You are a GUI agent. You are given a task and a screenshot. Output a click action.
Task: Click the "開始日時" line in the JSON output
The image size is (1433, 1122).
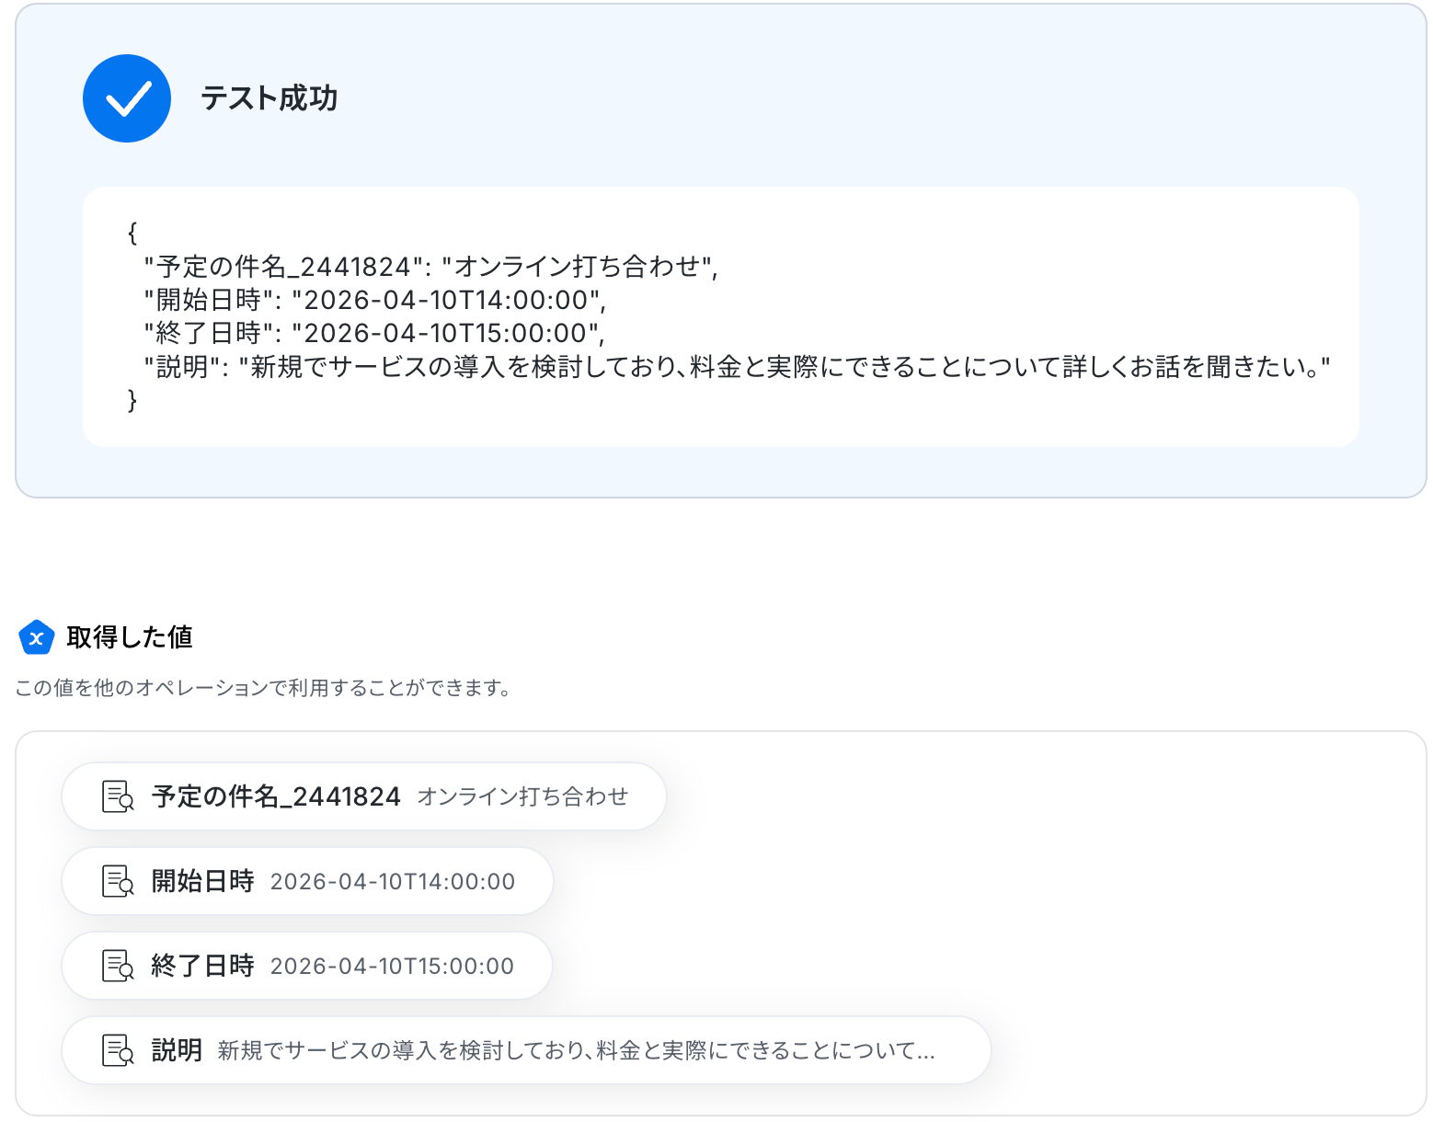[x=374, y=300]
